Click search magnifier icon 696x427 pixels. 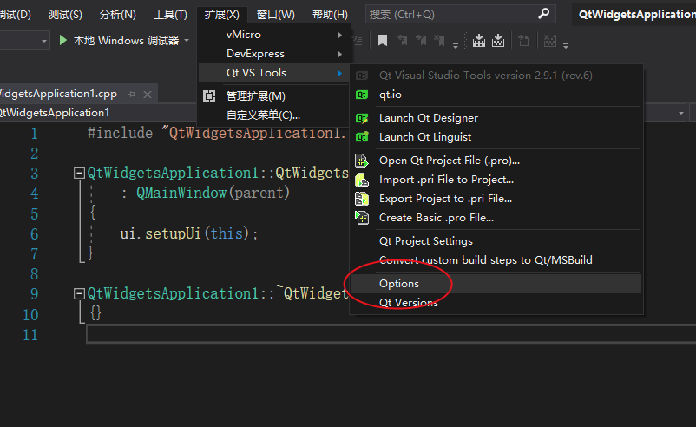544,14
